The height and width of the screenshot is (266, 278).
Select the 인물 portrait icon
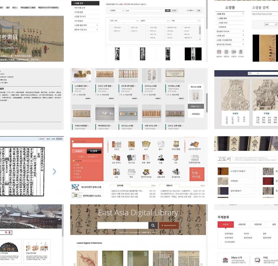161,158
